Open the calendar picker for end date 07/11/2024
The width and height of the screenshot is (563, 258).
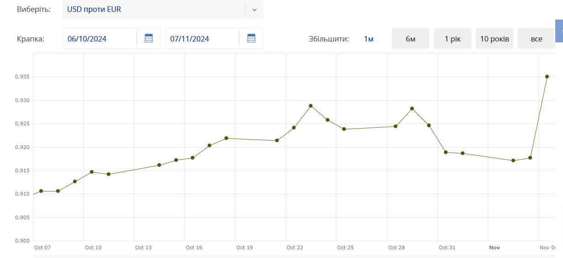(x=251, y=38)
